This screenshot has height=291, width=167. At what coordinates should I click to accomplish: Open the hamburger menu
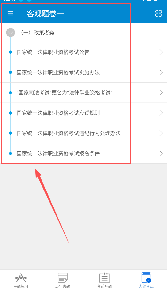pos(11,13)
